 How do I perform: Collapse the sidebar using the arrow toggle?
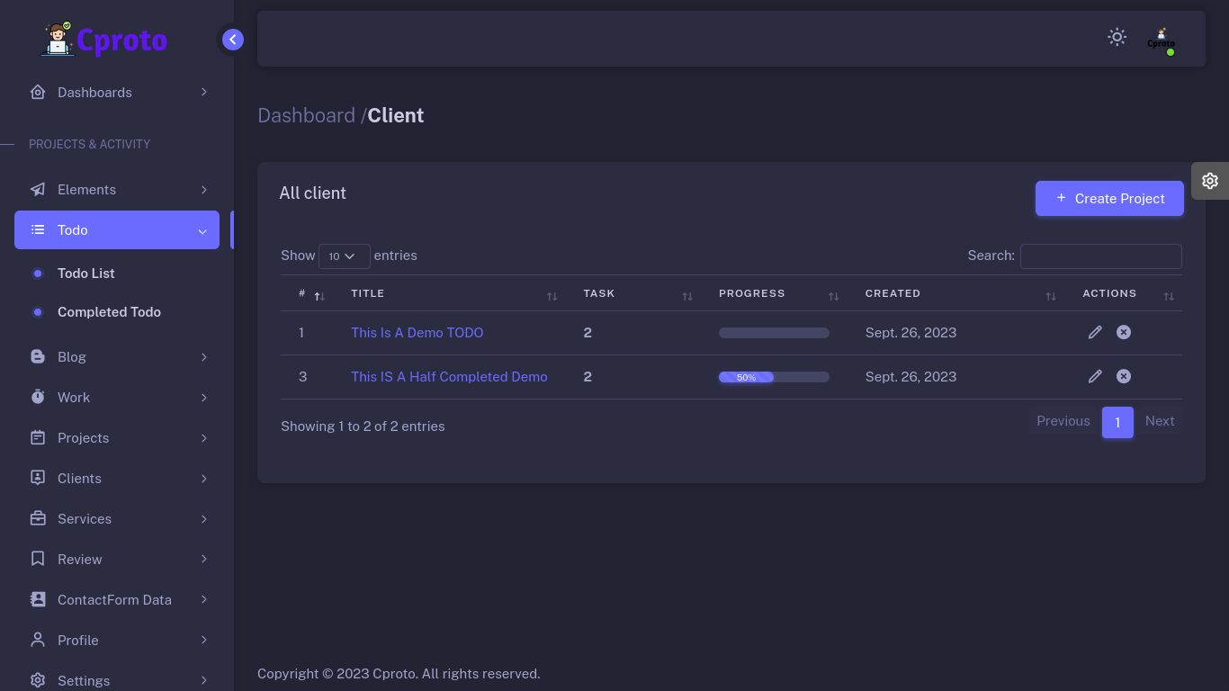click(233, 40)
